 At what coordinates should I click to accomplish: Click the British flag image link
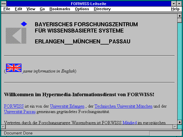coord(14,68)
